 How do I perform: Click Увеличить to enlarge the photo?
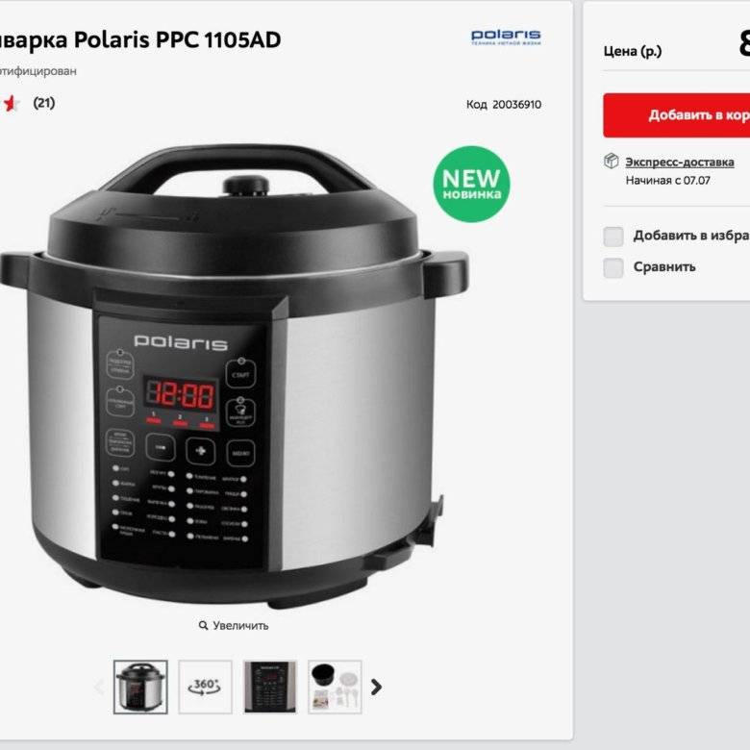(x=240, y=626)
